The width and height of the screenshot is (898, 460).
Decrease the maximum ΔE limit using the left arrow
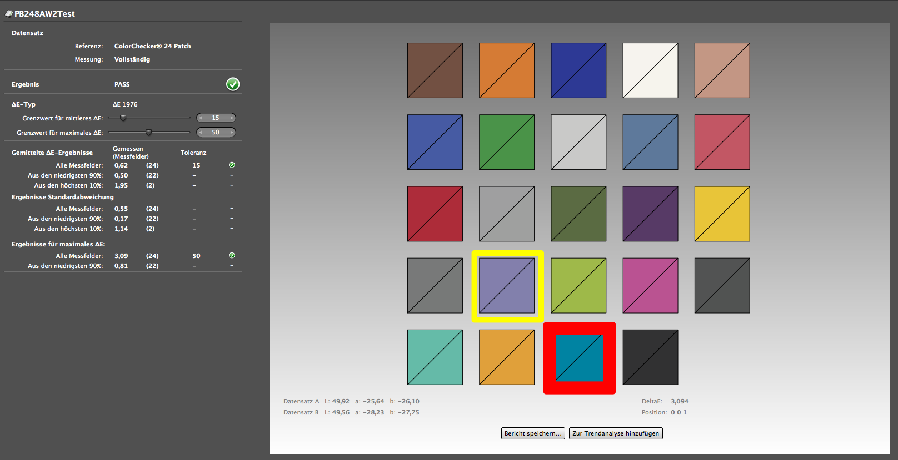pyautogui.click(x=201, y=132)
